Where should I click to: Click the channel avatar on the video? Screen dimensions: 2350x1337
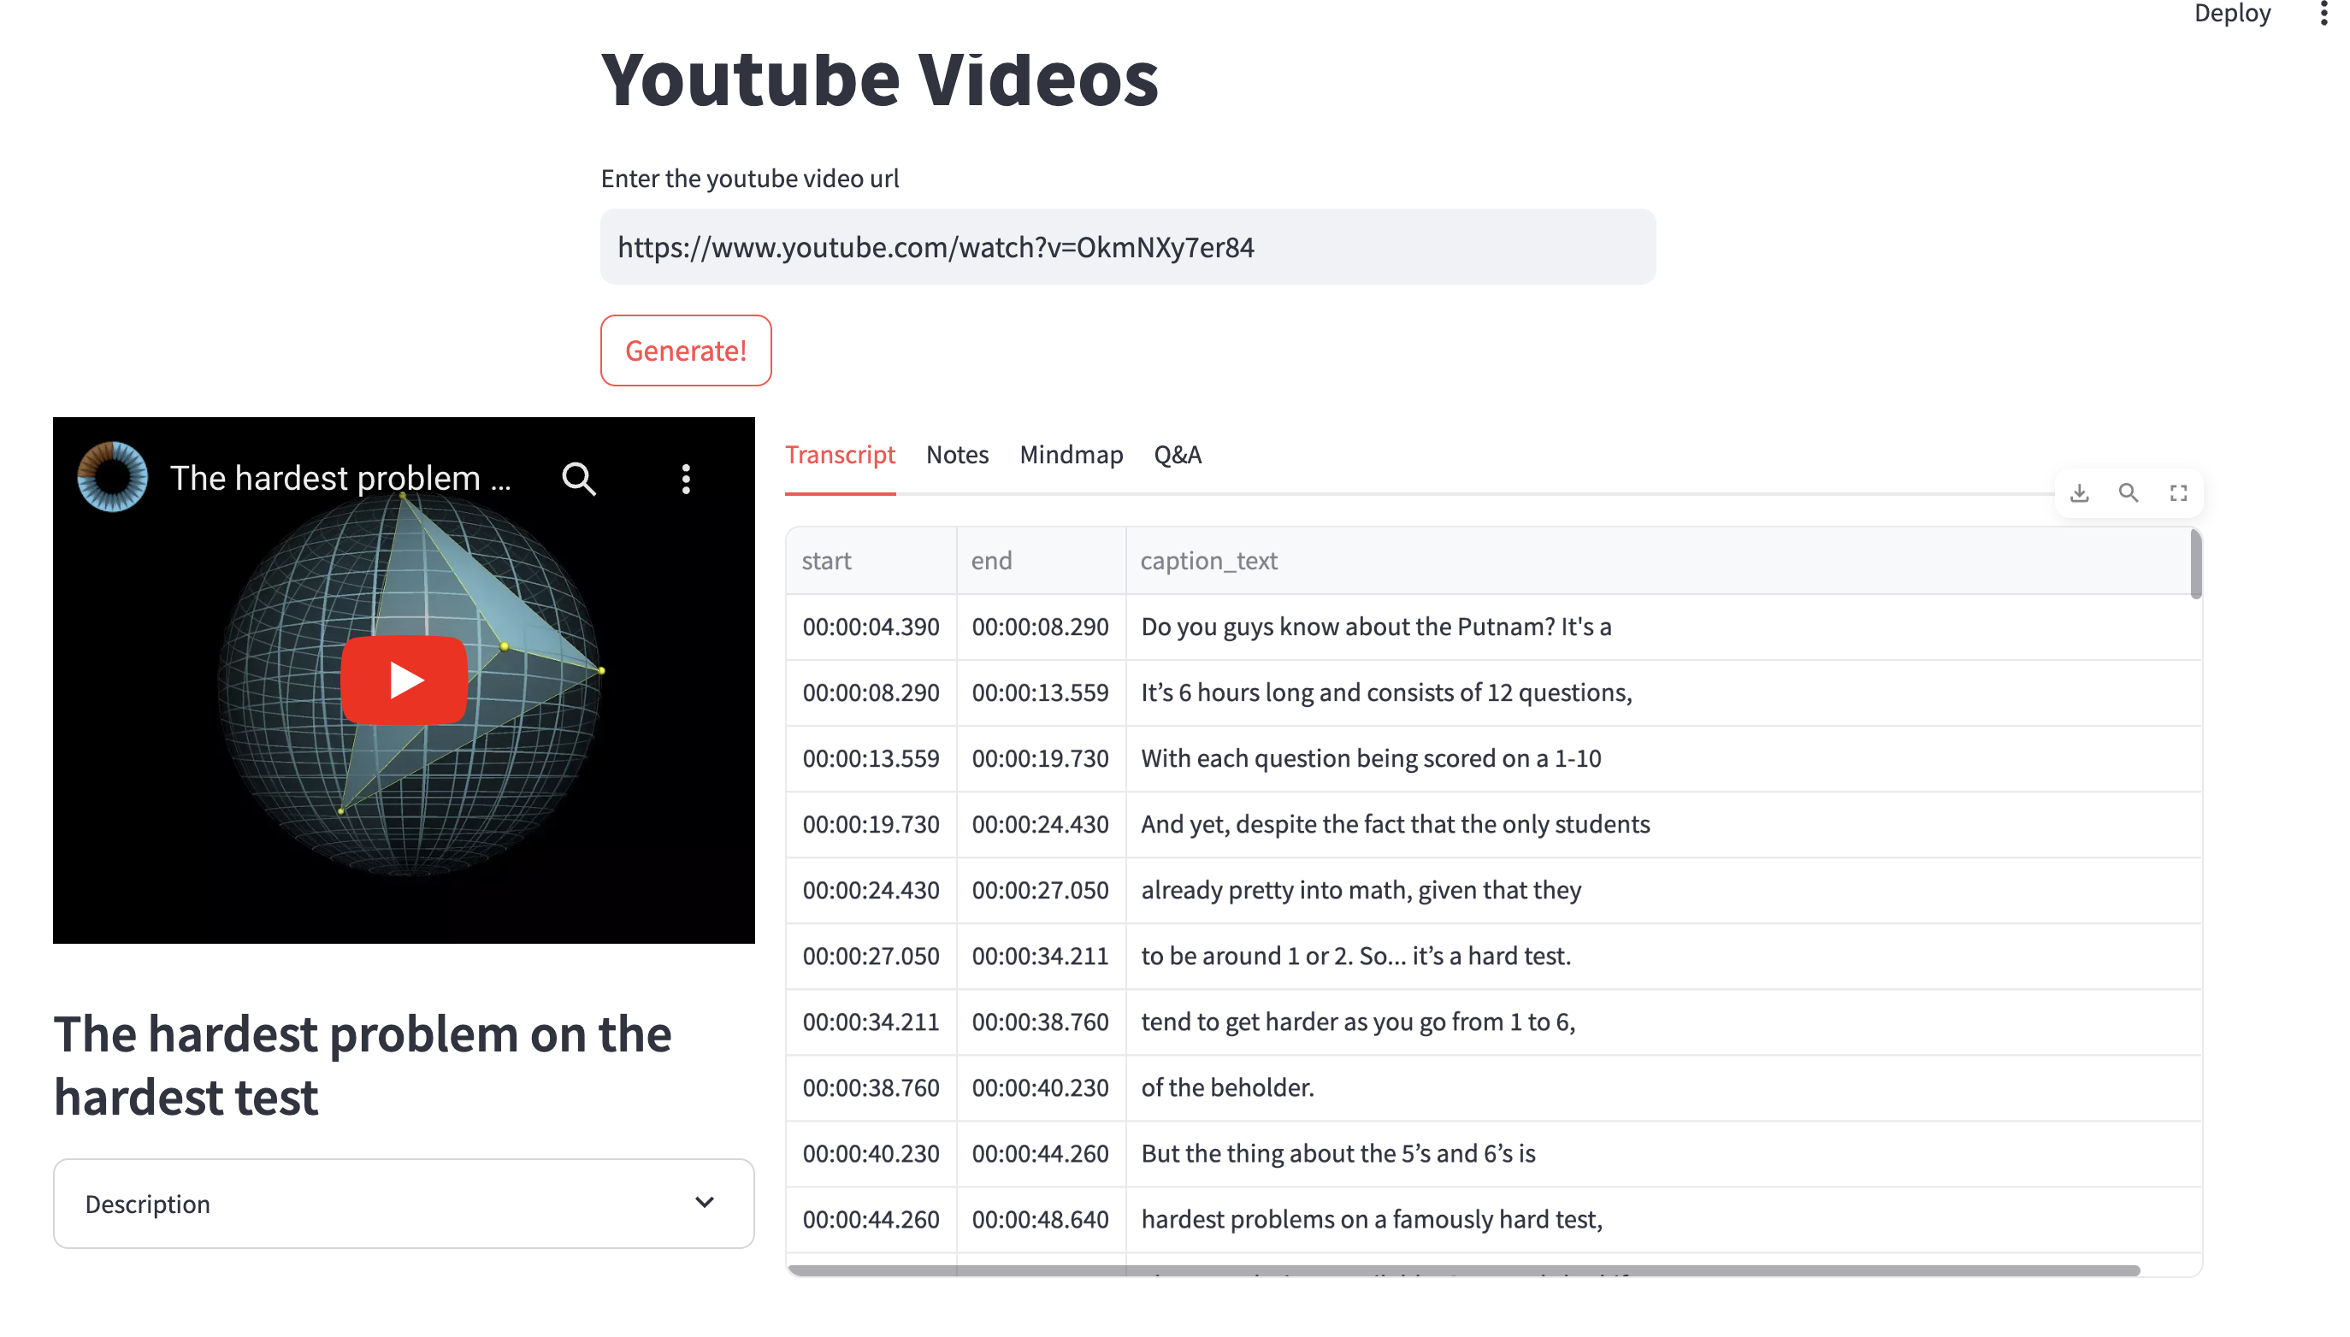click(112, 478)
